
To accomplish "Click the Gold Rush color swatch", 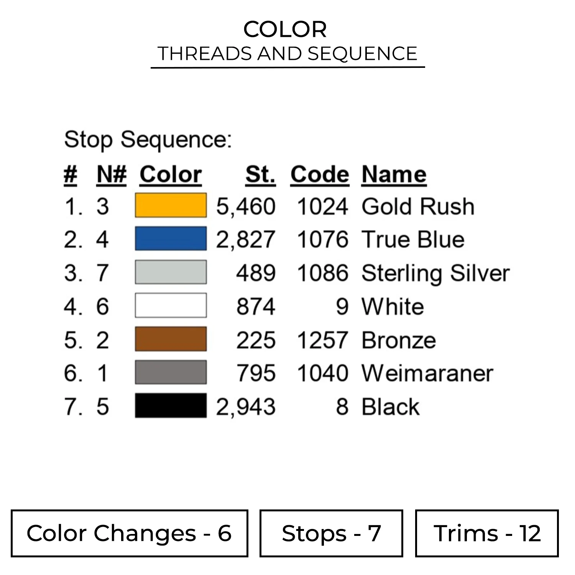I will coord(171,205).
